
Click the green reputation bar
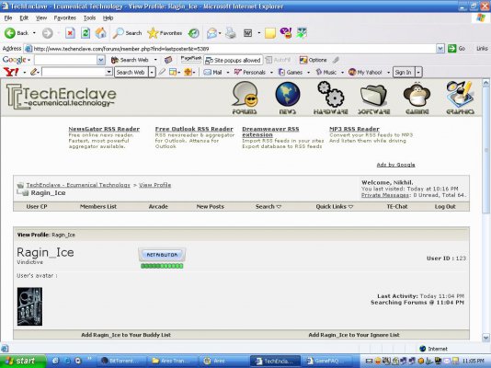click(162, 266)
